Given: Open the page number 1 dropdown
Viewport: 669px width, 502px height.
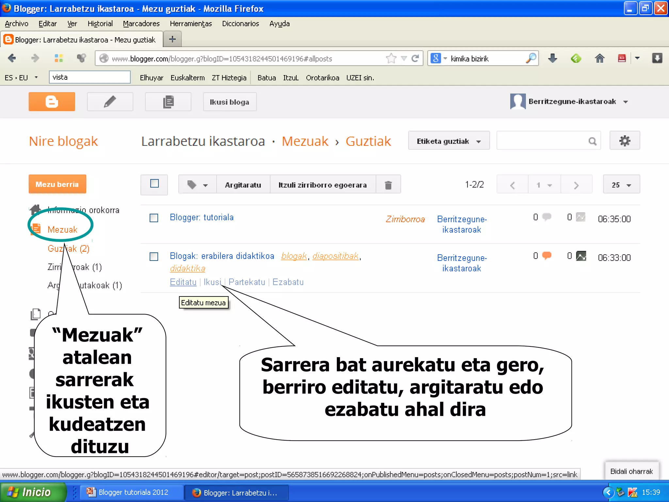Looking at the screenshot, I should [x=544, y=185].
